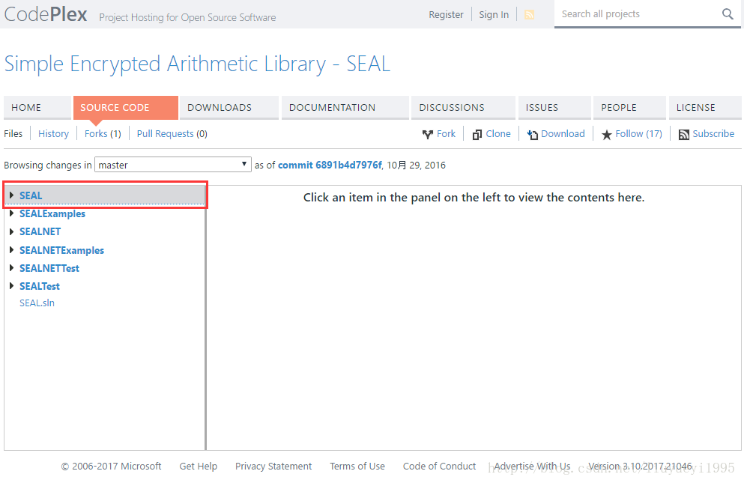This screenshot has width=744, height=483.
Task: Open Pull Requests (0)
Action: point(172,133)
